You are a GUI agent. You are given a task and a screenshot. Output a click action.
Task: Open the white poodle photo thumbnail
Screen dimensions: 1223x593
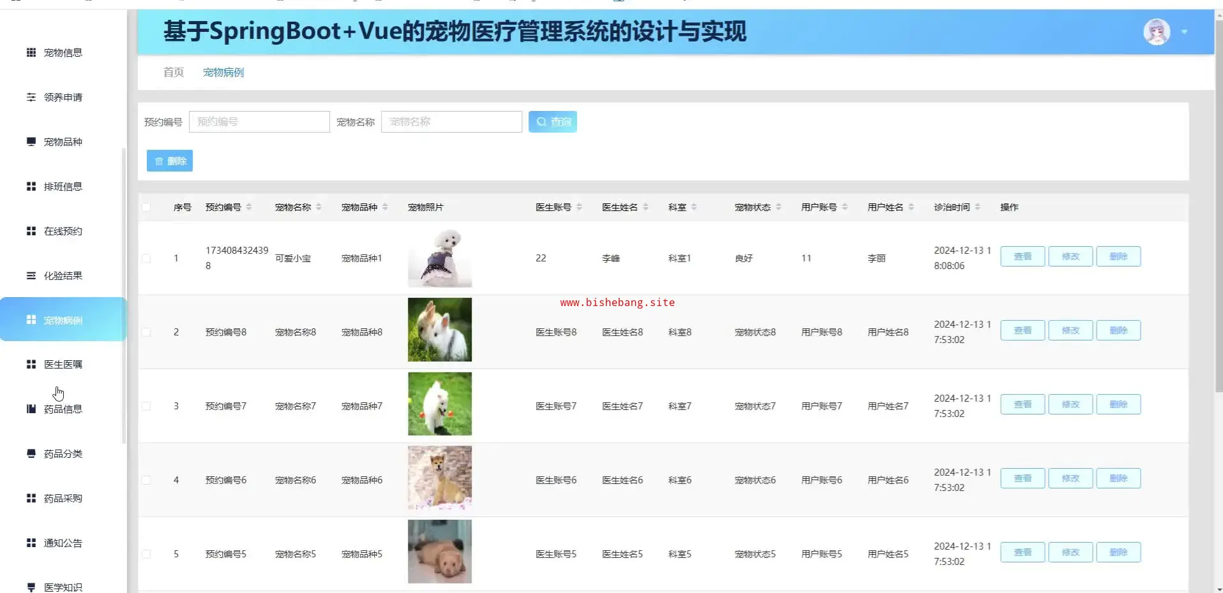tap(440, 258)
